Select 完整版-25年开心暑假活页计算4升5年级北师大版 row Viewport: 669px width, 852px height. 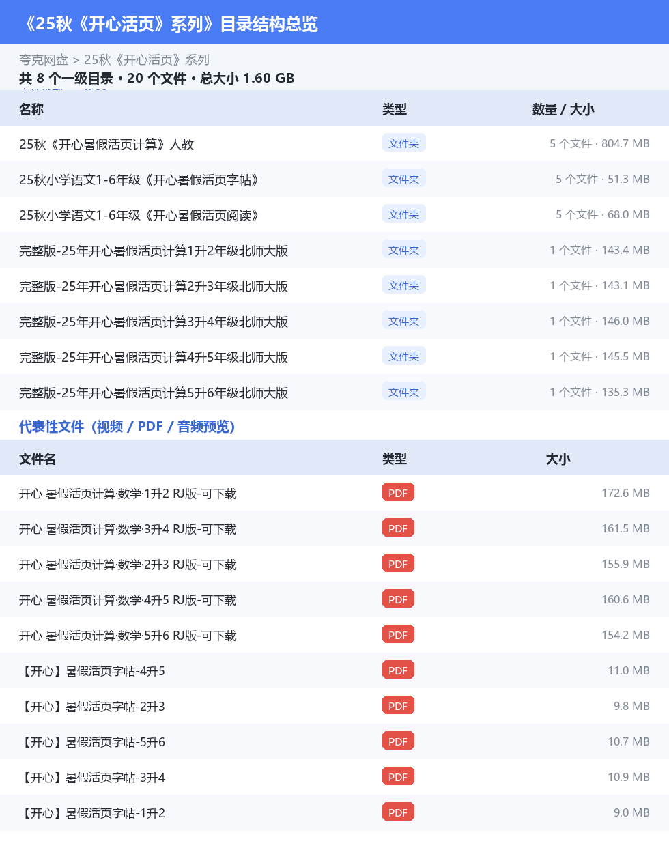(334, 356)
